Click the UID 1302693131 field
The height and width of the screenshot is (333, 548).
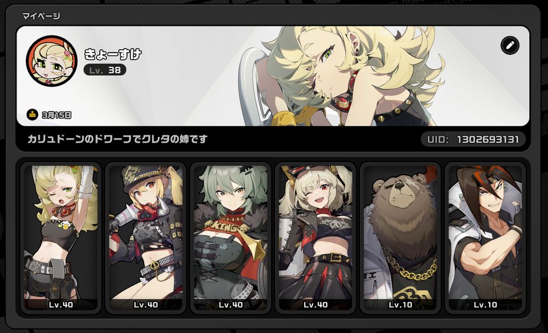click(x=473, y=140)
